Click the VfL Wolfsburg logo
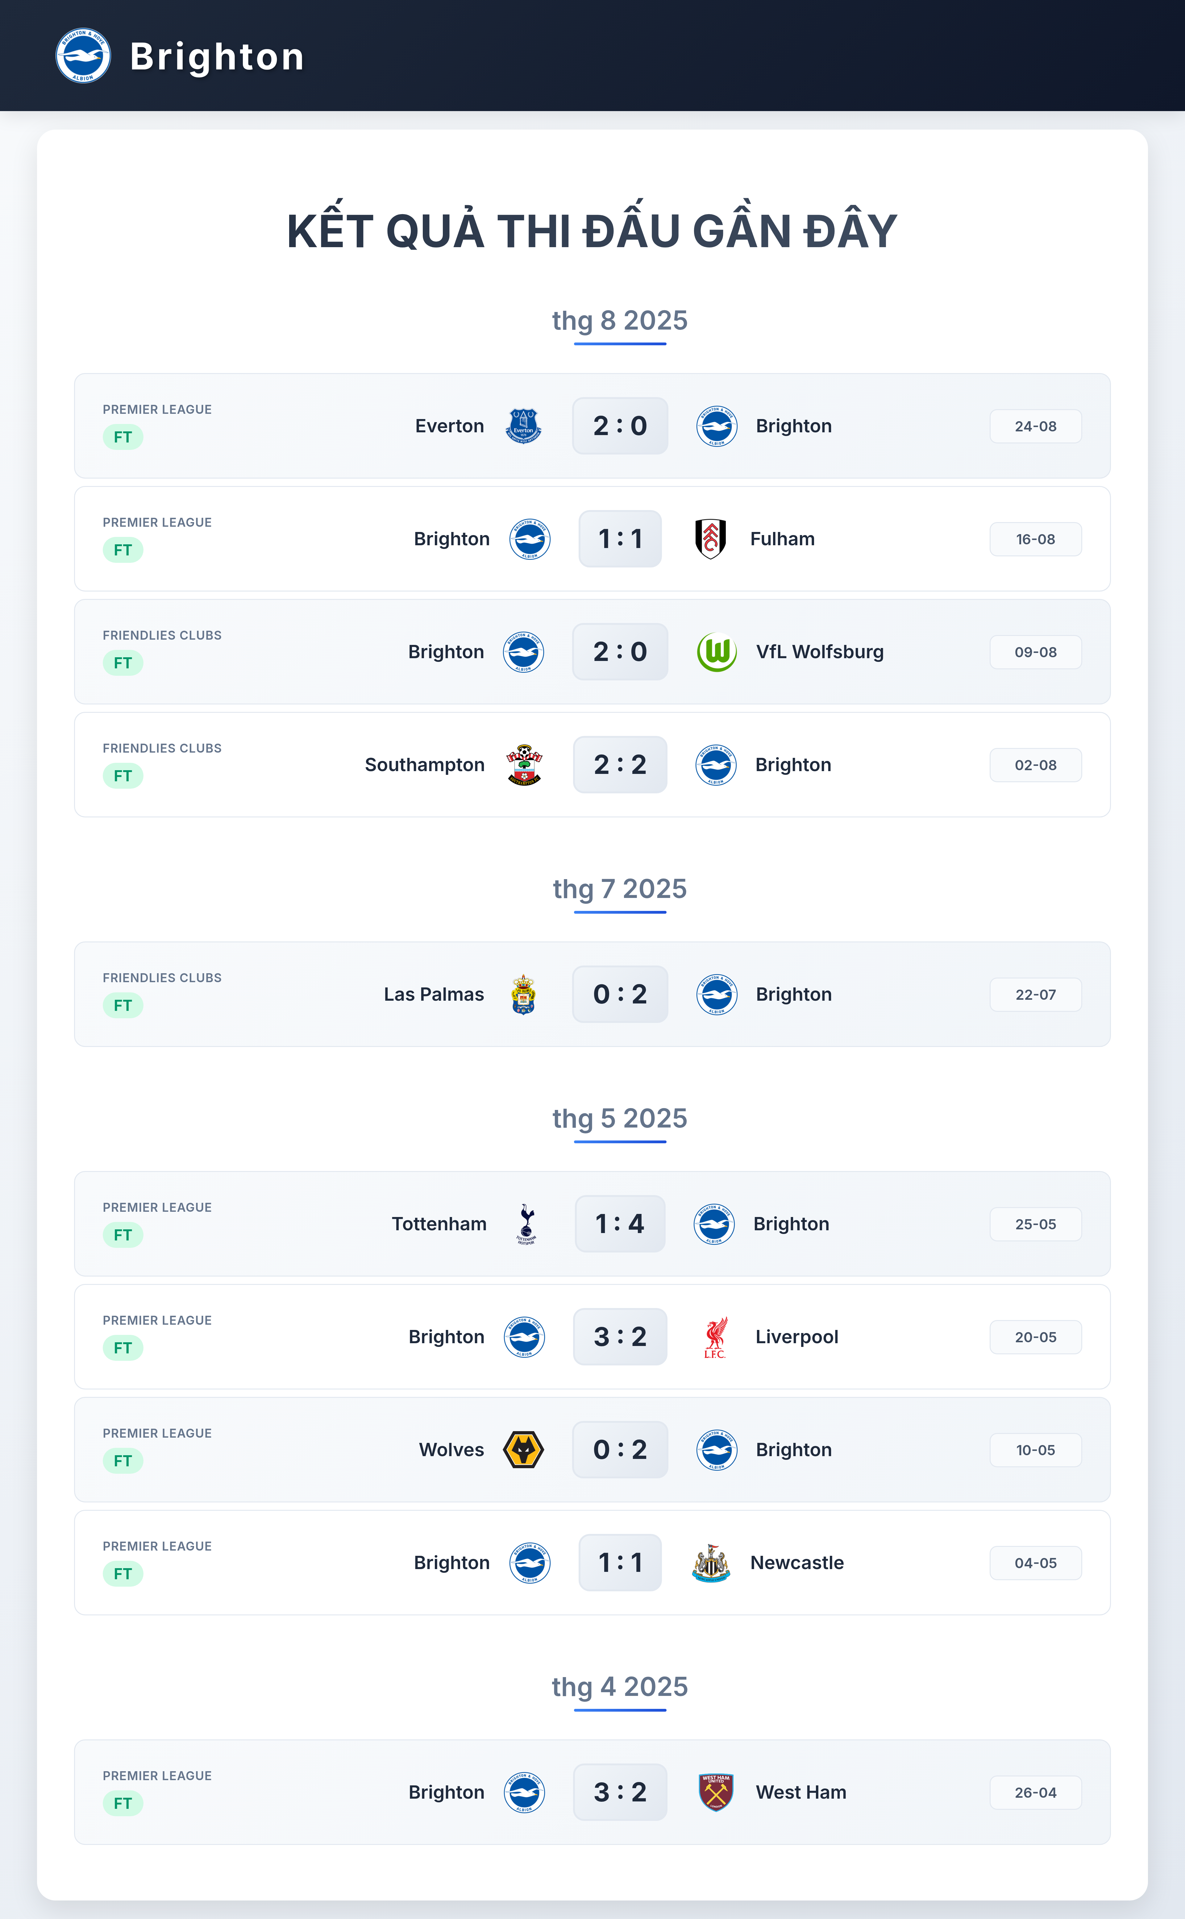Image resolution: width=1185 pixels, height=1919 pixels. [716, 652]
